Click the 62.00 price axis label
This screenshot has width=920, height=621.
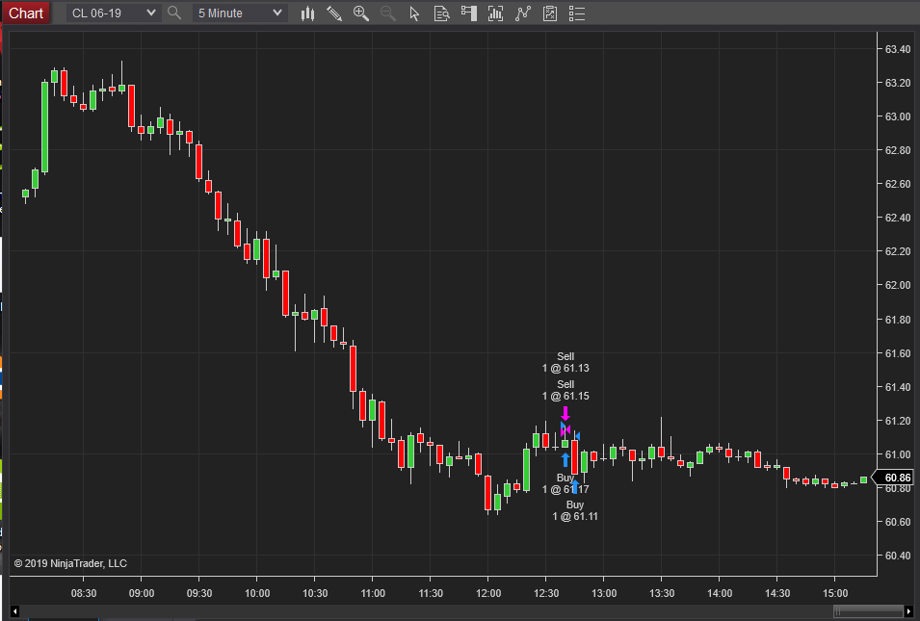point(898,285)
